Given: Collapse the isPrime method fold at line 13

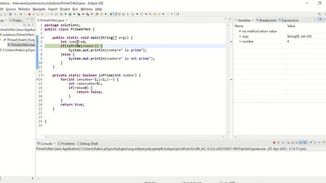Looking at the screenshot, I should [x=43, y=75].
